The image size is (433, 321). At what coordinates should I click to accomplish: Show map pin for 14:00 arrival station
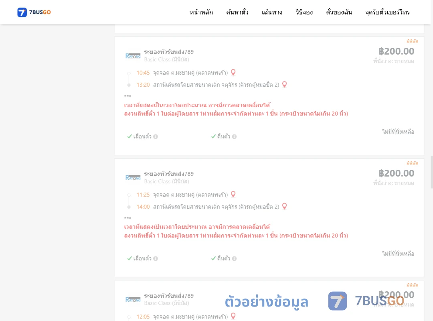click(x=284, y=207)
